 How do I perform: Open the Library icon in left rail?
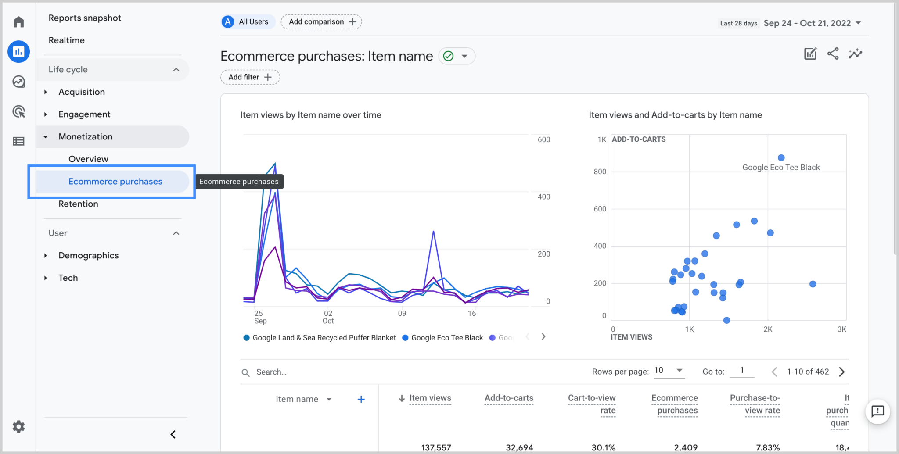click(x=18, y=141)
